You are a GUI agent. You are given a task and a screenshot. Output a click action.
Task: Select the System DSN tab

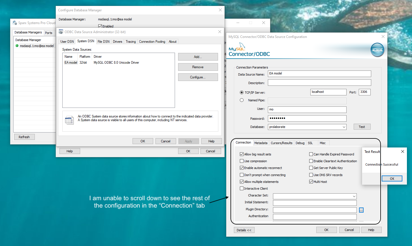(x=86, y=41)
